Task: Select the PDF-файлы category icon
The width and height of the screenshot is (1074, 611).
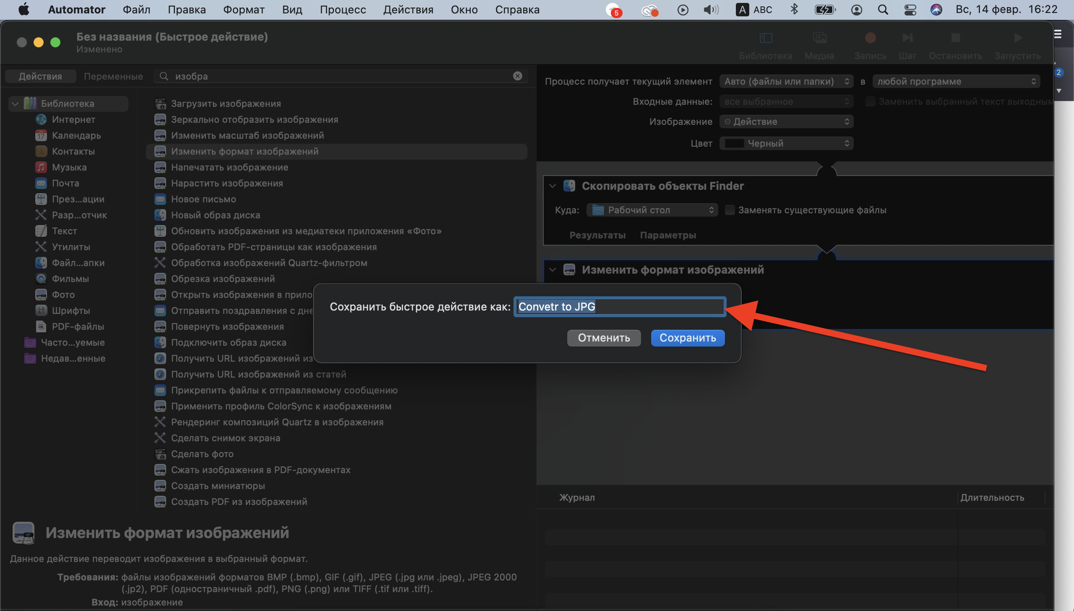Action: 41,326
